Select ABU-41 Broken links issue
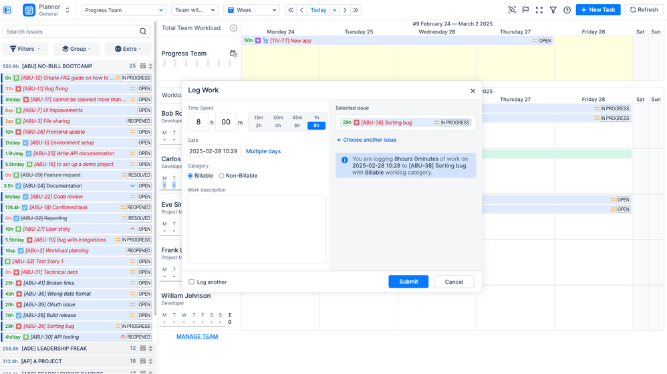 (77, 283)
